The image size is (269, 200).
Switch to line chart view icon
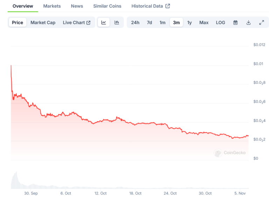pyautogui.click(x=104, y=22)
